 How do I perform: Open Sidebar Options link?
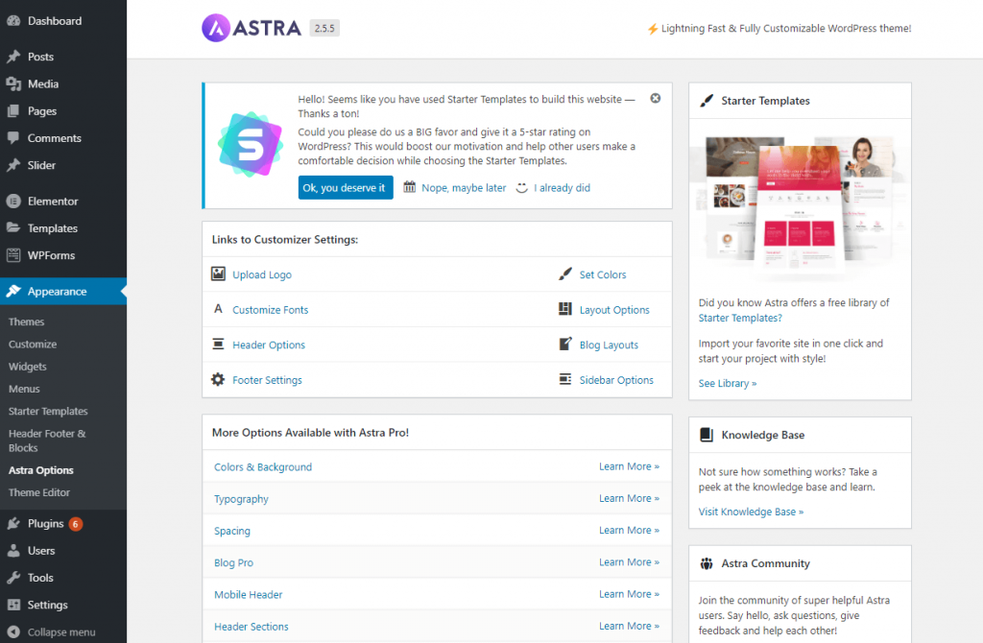(x=616, y=380)
